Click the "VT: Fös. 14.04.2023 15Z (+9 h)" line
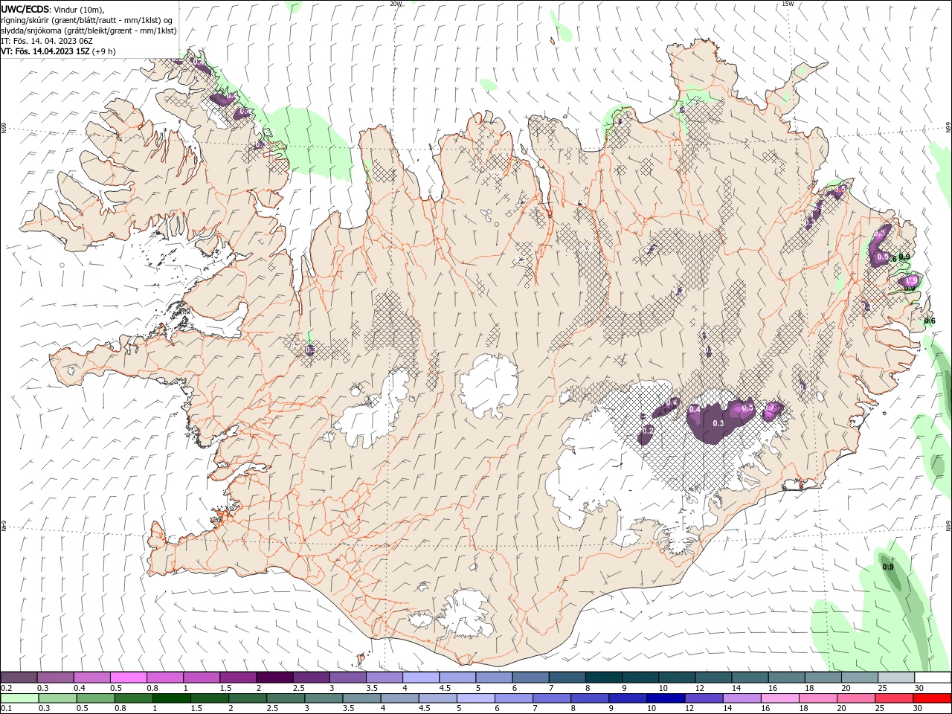952x714 pixels. click(x=58, y=51)
